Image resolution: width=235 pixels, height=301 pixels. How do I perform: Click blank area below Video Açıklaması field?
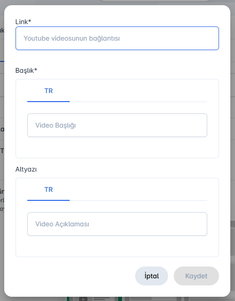point(117,246)
